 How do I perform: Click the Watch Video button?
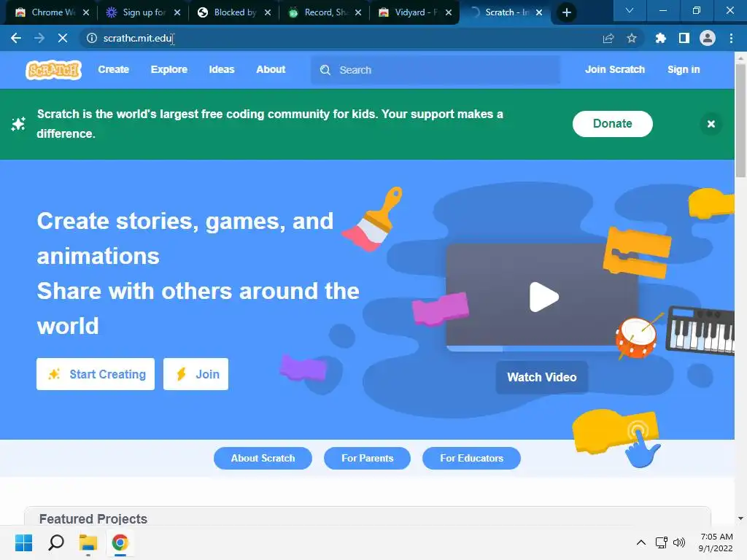[542, 377]
